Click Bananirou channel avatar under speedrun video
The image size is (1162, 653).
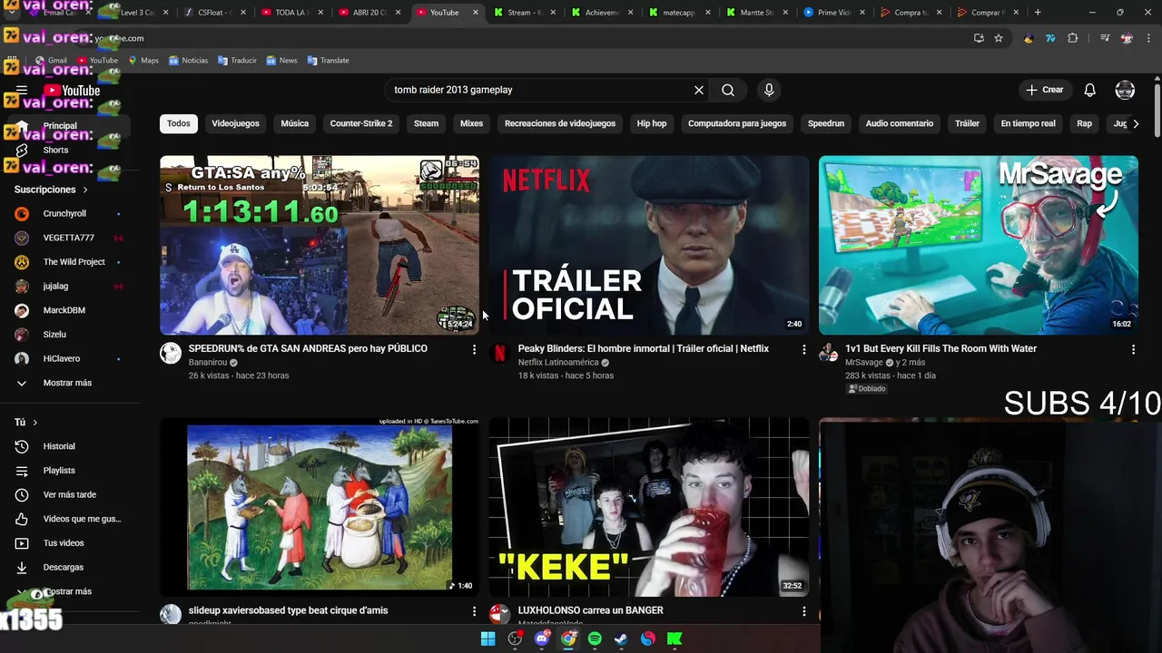tap(171, 353)
